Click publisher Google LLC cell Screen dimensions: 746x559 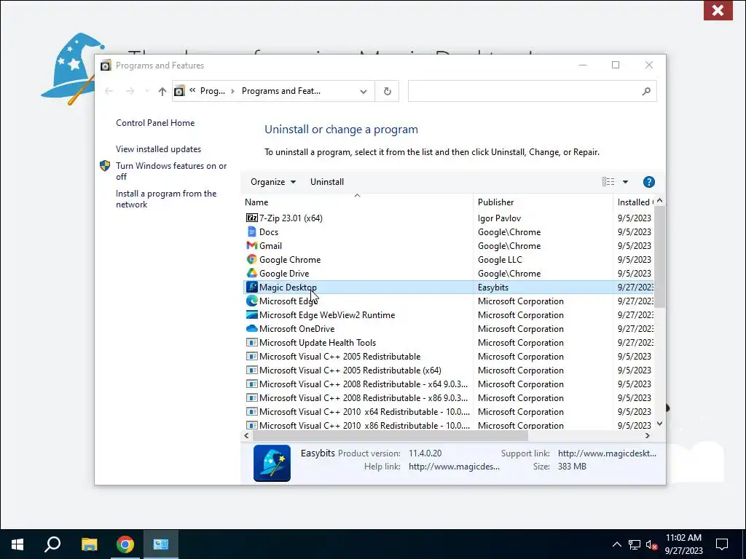[x=500, y=260]
